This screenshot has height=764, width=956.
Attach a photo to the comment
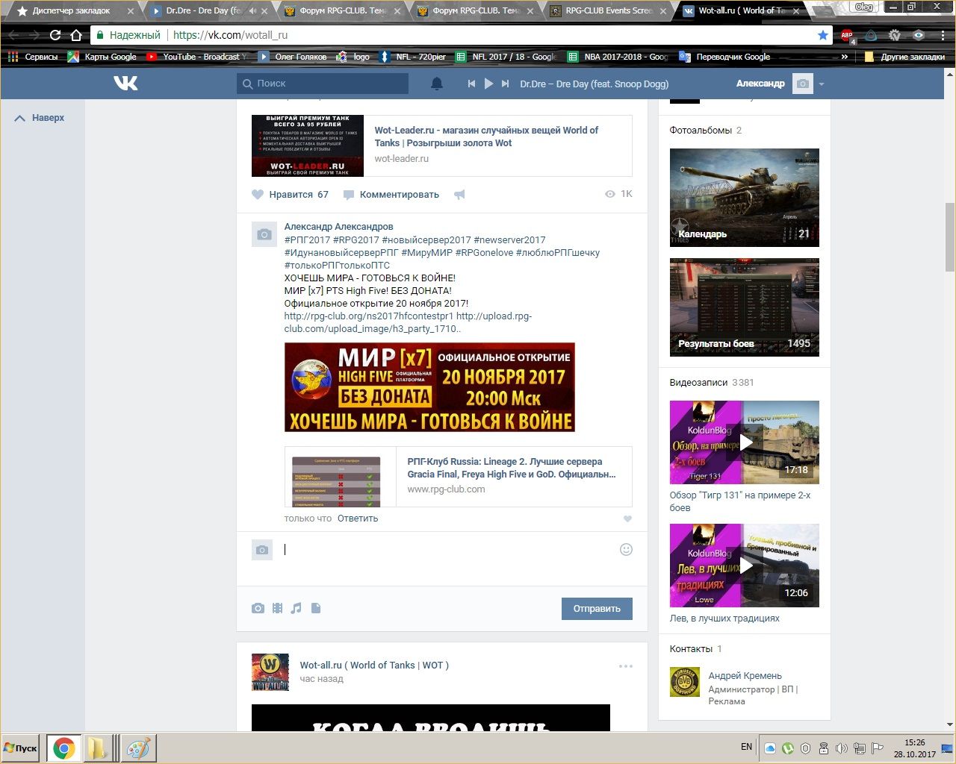[x=258, y=609]
